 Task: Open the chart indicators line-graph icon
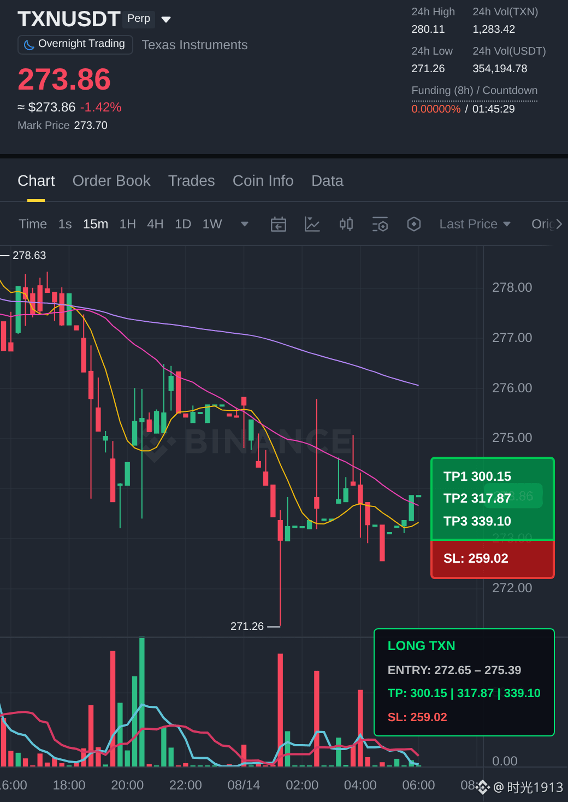click(312, 224)
